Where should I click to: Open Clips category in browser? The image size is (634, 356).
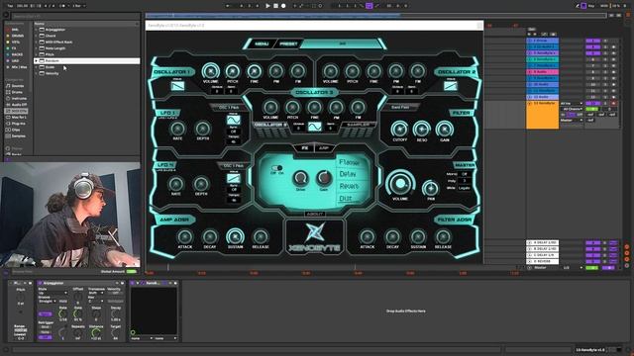tap(16, 130)
